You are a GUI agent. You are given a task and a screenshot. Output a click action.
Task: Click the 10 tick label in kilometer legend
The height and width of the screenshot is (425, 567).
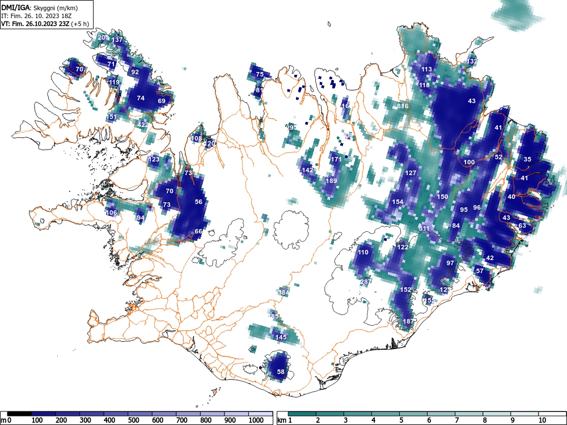542,420
